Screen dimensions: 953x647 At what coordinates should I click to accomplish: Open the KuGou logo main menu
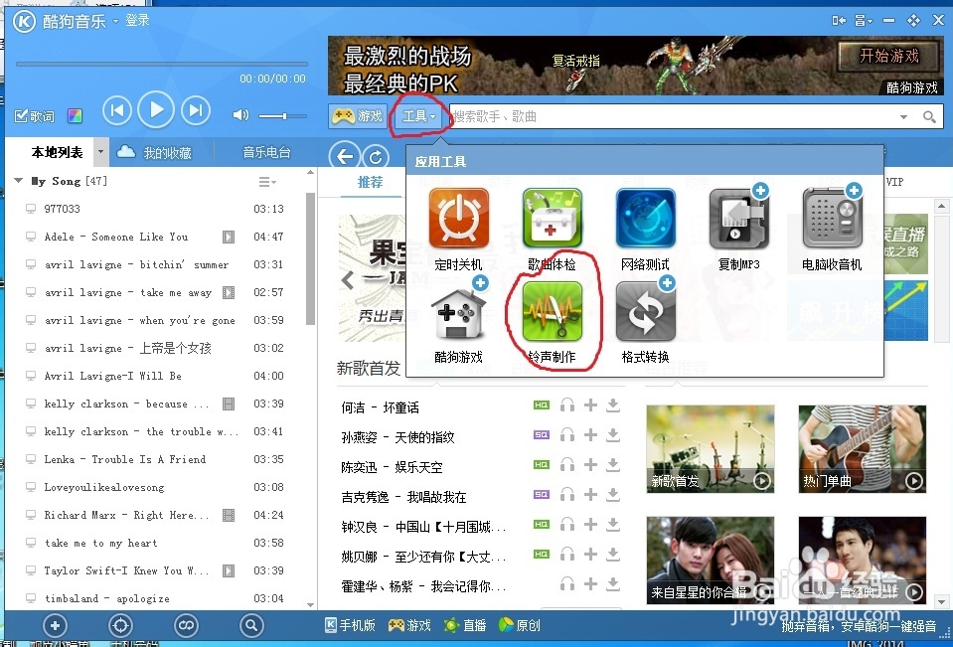(x=24, y=21)
